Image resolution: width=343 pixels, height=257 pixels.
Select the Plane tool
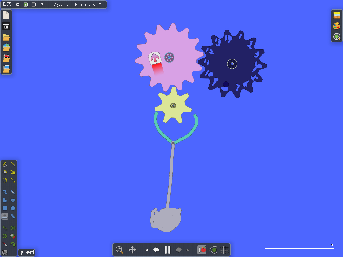point(5,216)
